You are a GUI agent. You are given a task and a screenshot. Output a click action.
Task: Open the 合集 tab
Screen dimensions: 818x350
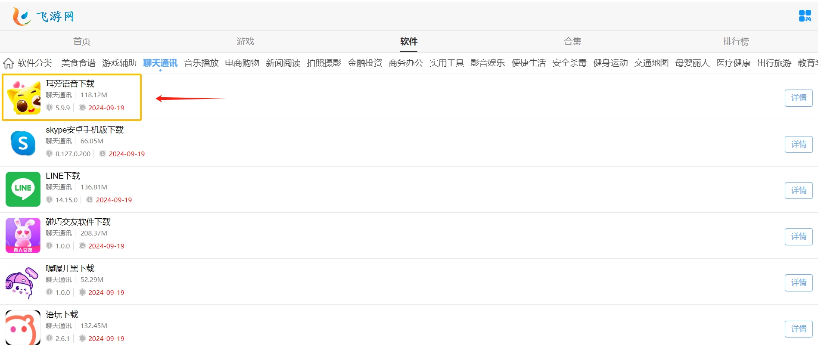[572, 41]
